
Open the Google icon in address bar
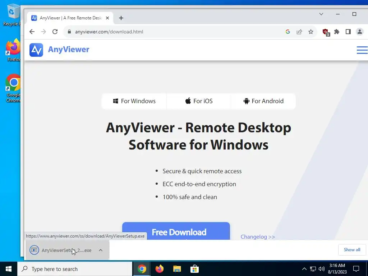[x=288, y=32]
